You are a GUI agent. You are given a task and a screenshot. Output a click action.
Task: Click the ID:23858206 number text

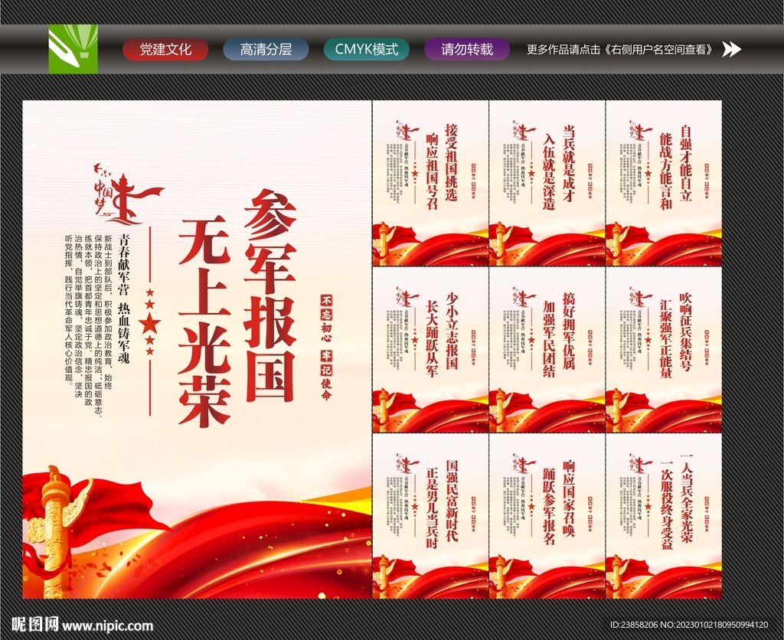point(634,625)
